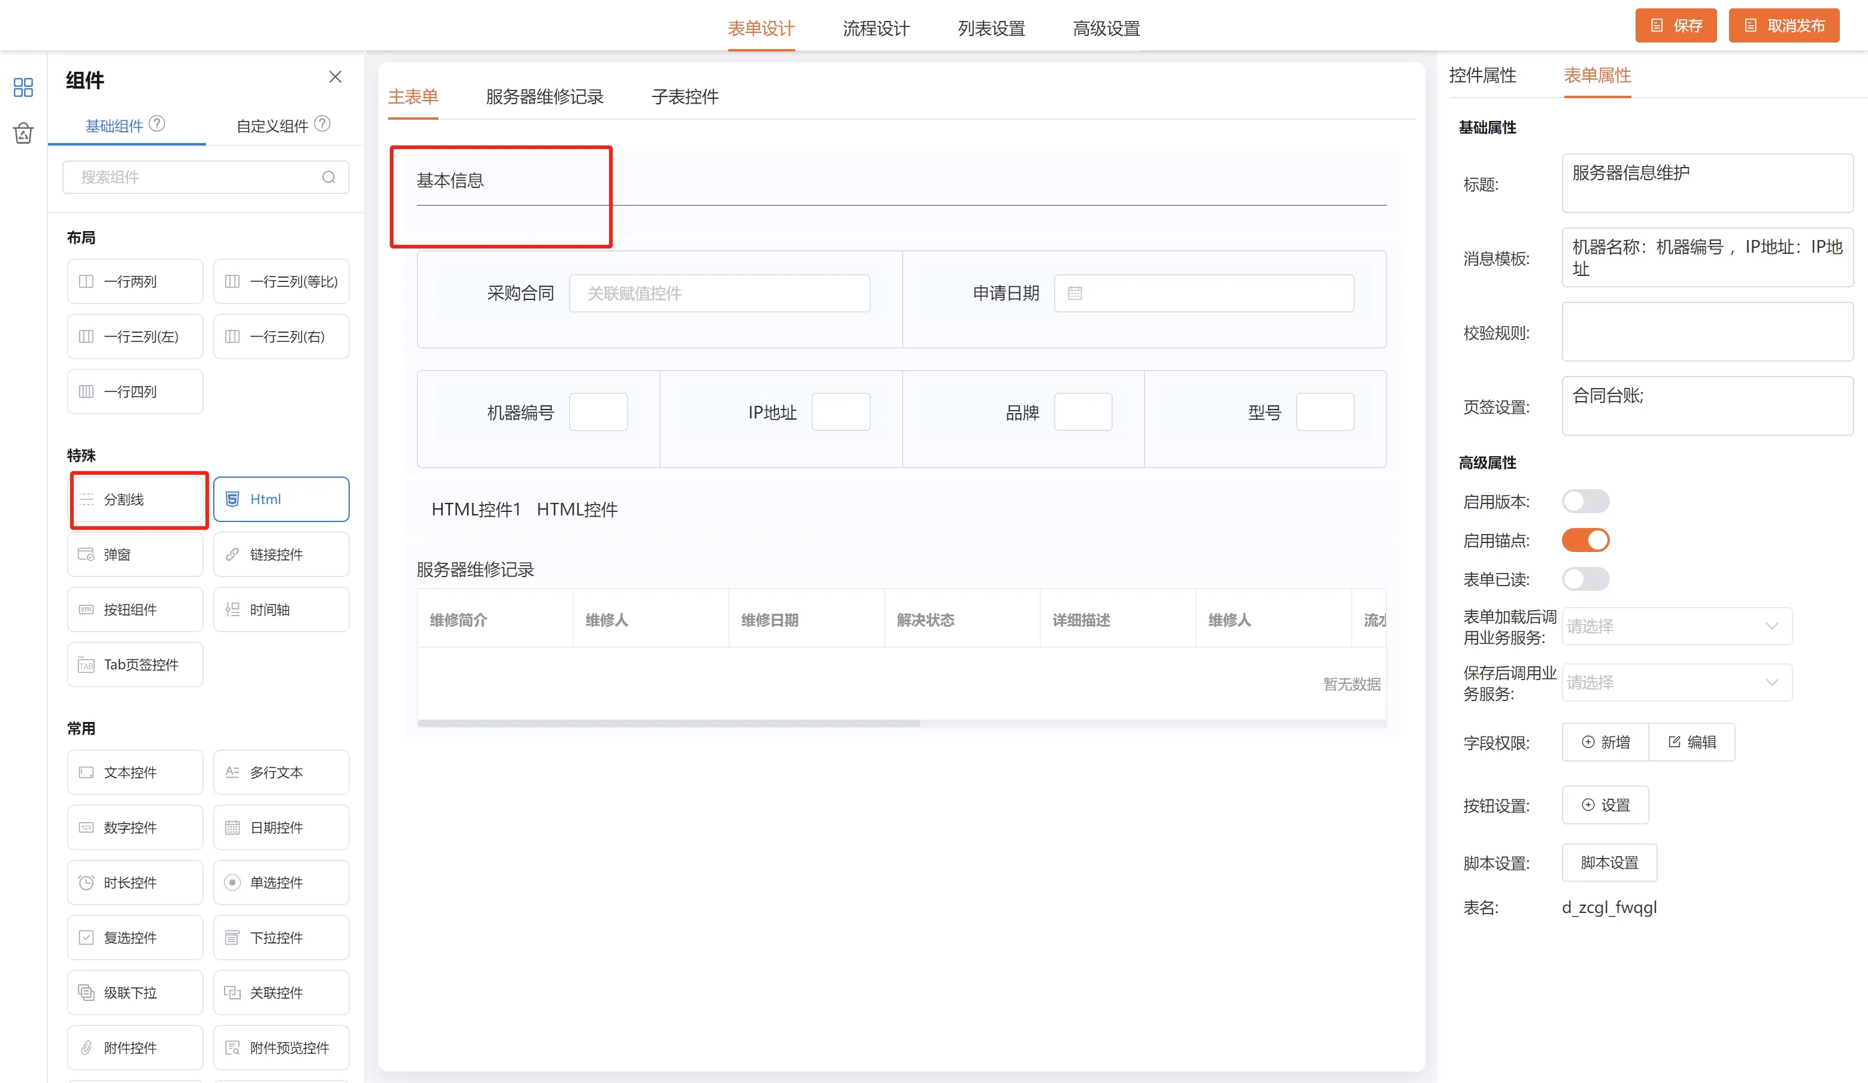Click the 脚本设置 button
Image resolution: width=1868 pixels, height=1083 pixels.
click(x=1609, y=863)
